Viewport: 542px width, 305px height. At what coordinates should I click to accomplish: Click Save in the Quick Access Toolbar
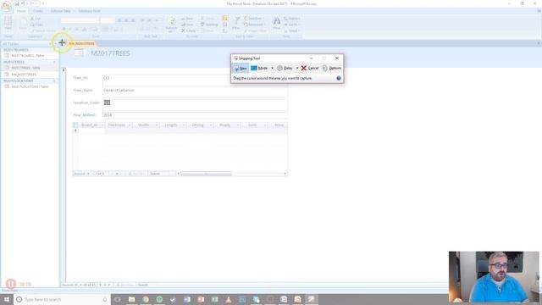(x=17, y=3)
